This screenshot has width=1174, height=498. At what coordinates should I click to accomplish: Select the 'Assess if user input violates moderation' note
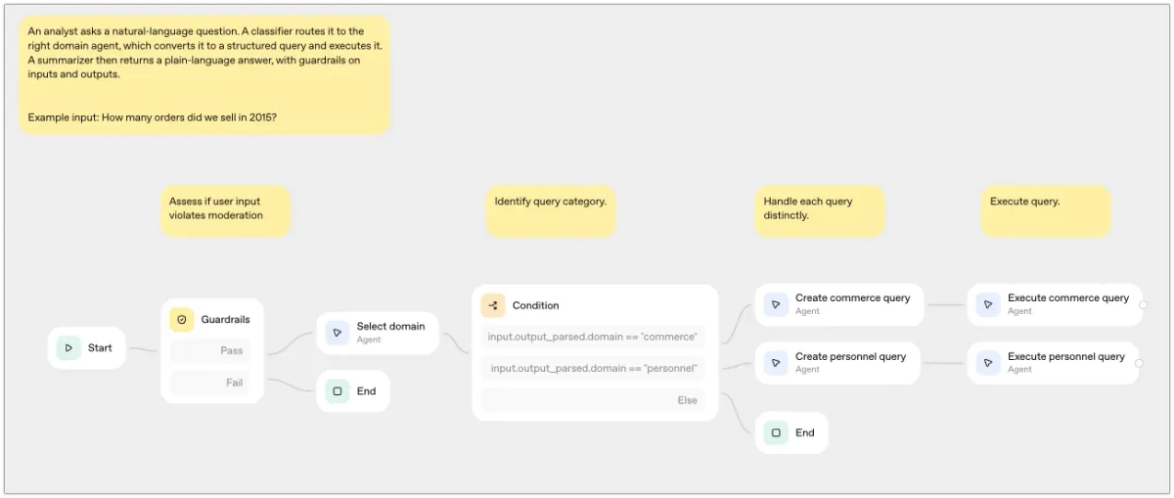(226, 211)
